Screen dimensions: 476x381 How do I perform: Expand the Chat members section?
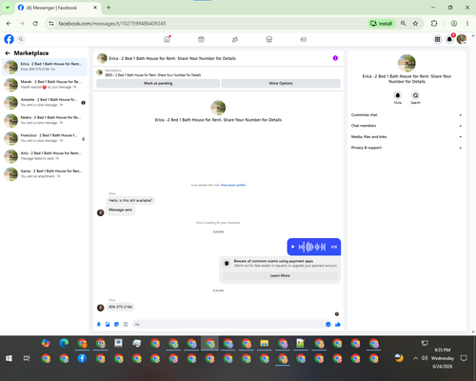[x=407, y=126]
